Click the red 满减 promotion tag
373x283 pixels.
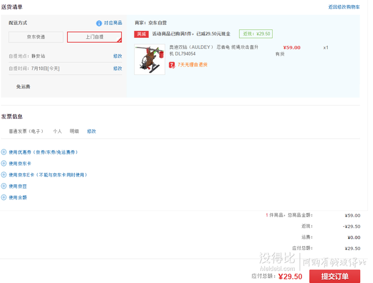pyautogui.click(x=141, y=34)
